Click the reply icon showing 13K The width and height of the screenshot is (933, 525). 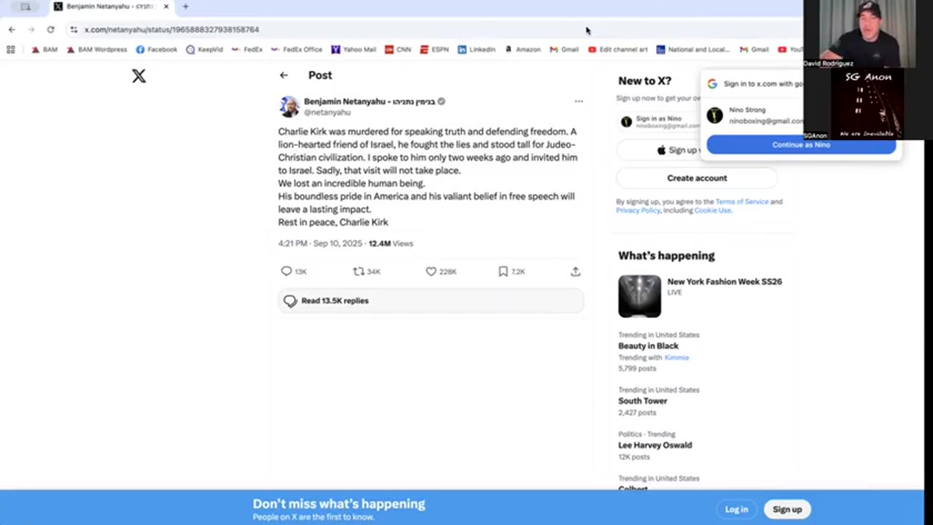[286, 271]
